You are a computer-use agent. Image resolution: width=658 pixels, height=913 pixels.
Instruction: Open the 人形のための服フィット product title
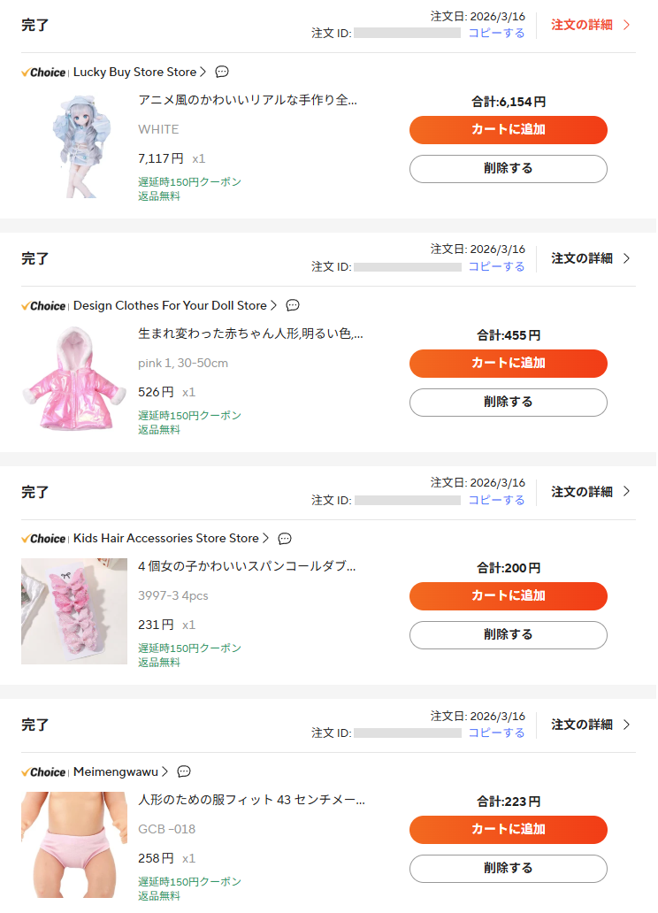[x=251, y=800]
